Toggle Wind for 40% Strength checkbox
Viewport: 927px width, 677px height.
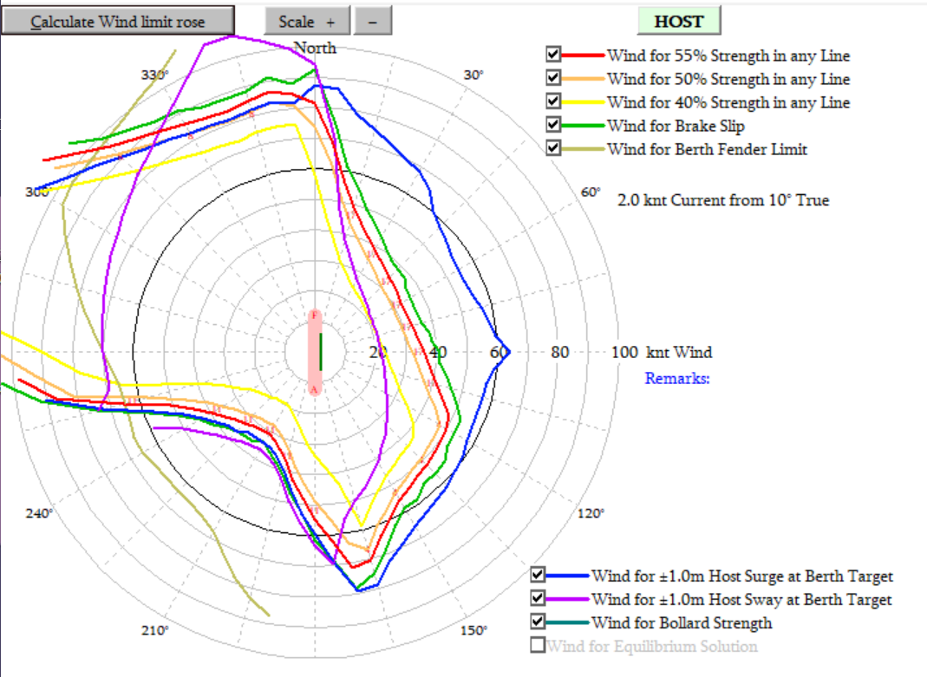pos(553,101)
